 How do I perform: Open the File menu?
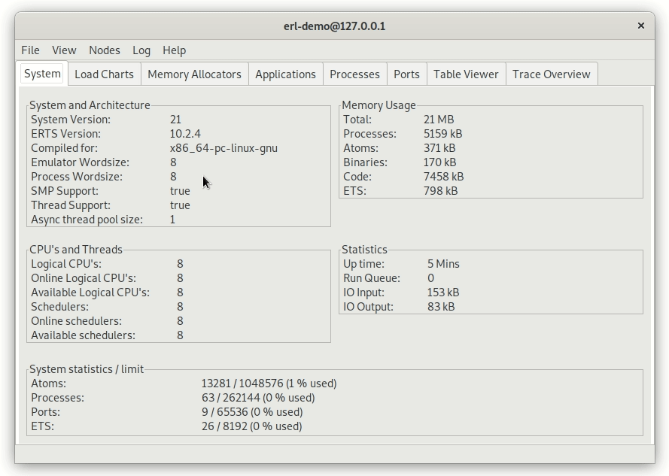(30, 50)
